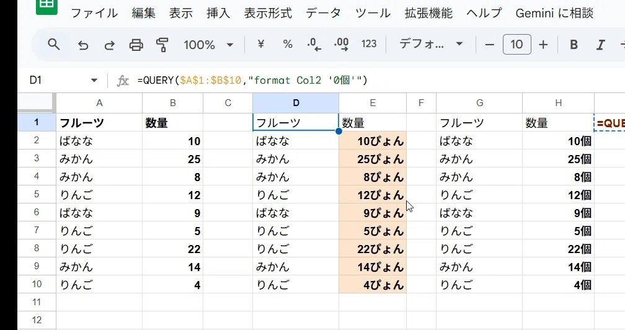625x330 pixels.
Task: Click cell G1 フルーツ
Action: (479, 122)
